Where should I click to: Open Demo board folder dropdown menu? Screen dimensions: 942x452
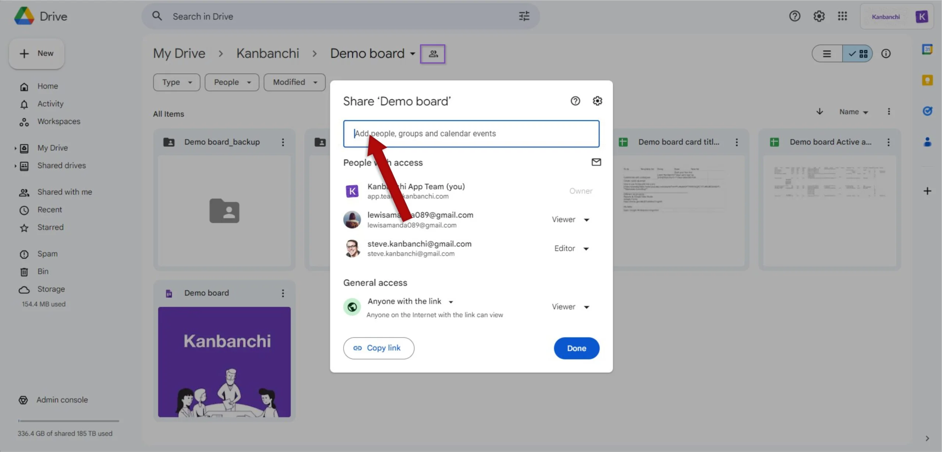click(x=412, y=54)
